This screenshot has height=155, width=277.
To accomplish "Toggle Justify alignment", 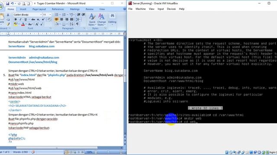I will (x=71, y=19).
